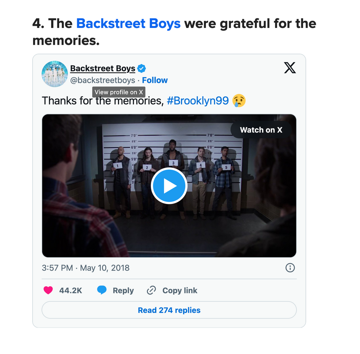The height and width of the screenshot is (354, 360).
Task: Click Read 274 replies
Action: [x=169, y=310]
